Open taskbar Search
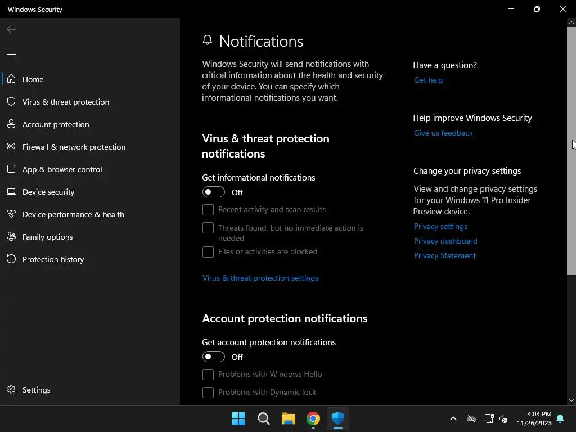 (263, 418)
